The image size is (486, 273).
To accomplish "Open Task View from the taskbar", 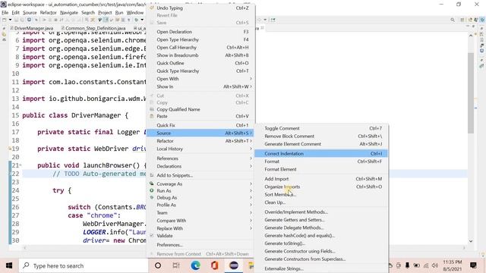I will pyautogui.click(x=176, y=265).
